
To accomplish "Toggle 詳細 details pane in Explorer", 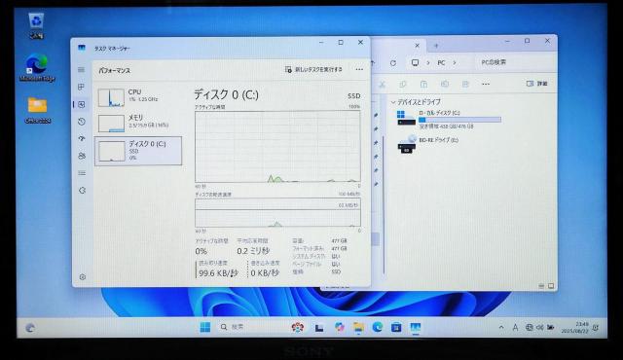I will 536,84.
